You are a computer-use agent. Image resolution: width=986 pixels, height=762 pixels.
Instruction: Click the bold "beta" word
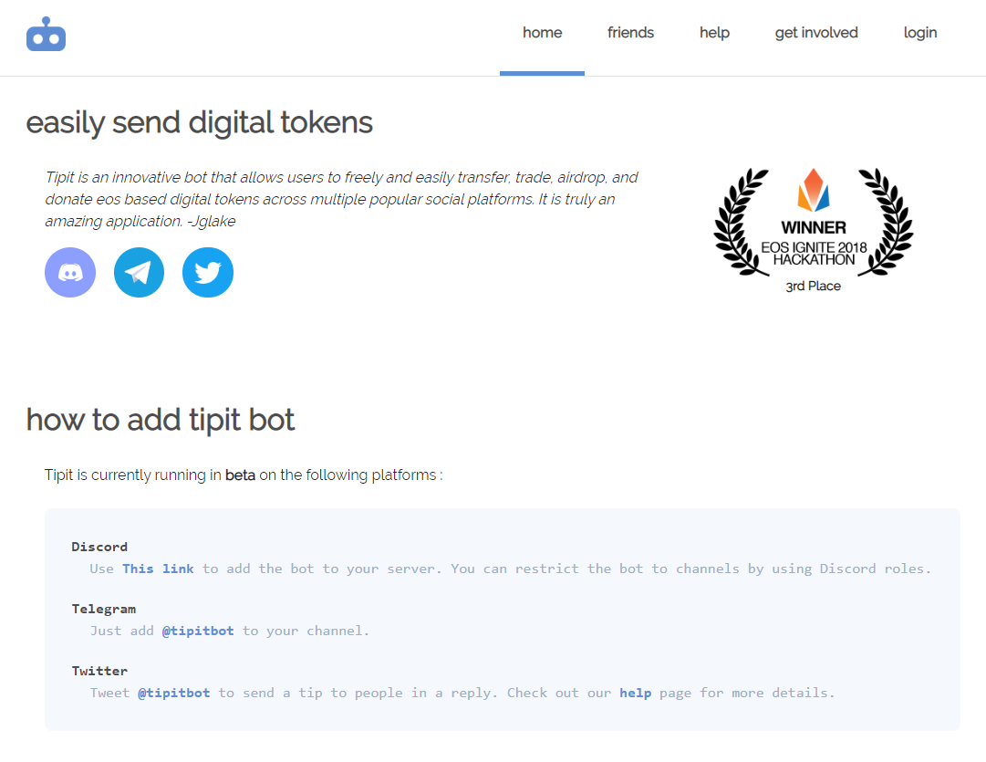click(x=240, y=475)
